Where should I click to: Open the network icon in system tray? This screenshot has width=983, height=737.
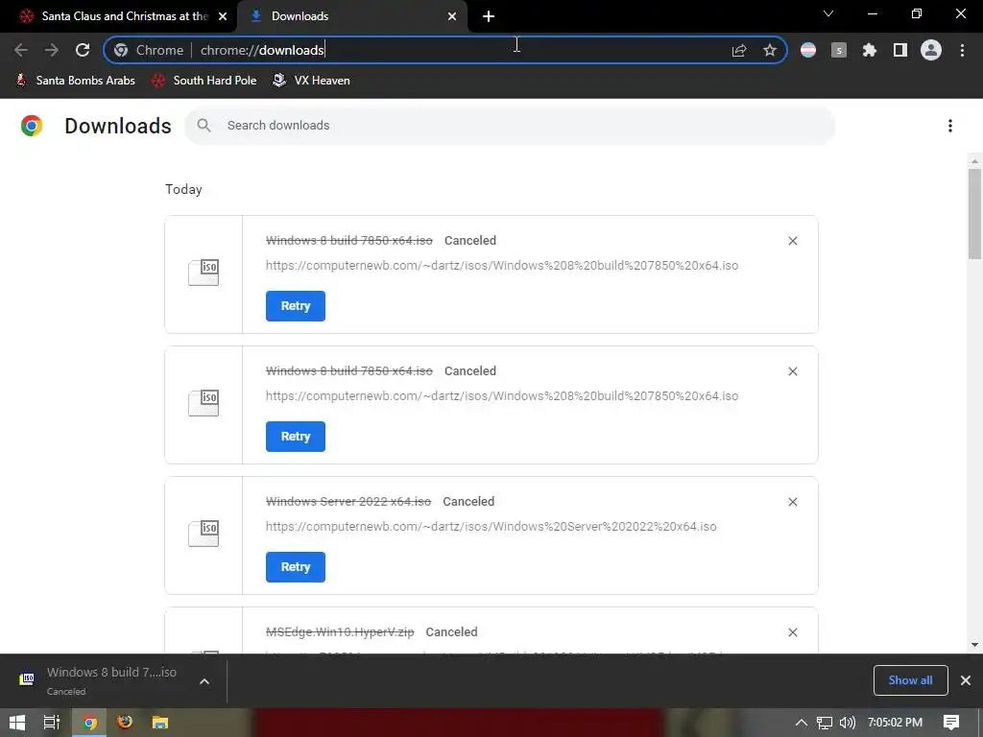click(825, 723)
